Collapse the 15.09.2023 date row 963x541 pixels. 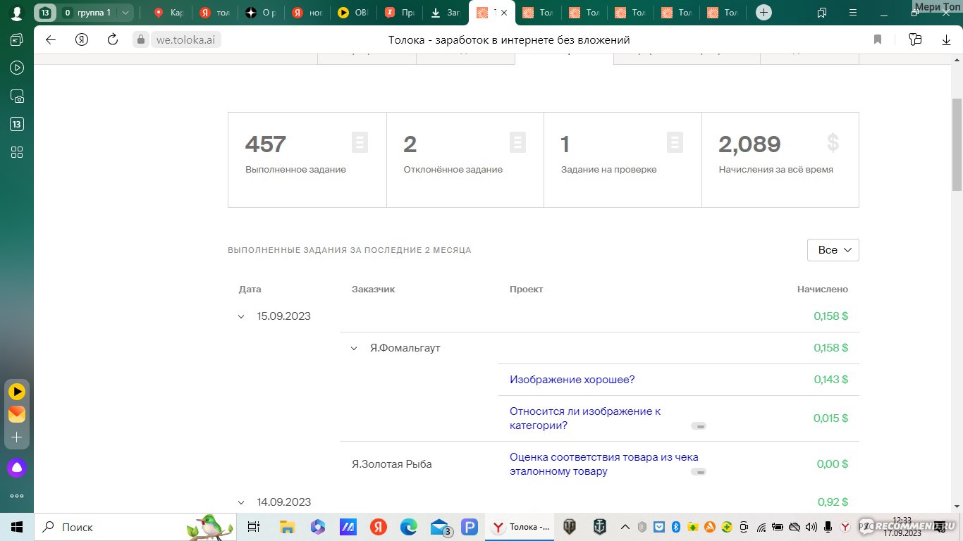click(x=241, y=316)
